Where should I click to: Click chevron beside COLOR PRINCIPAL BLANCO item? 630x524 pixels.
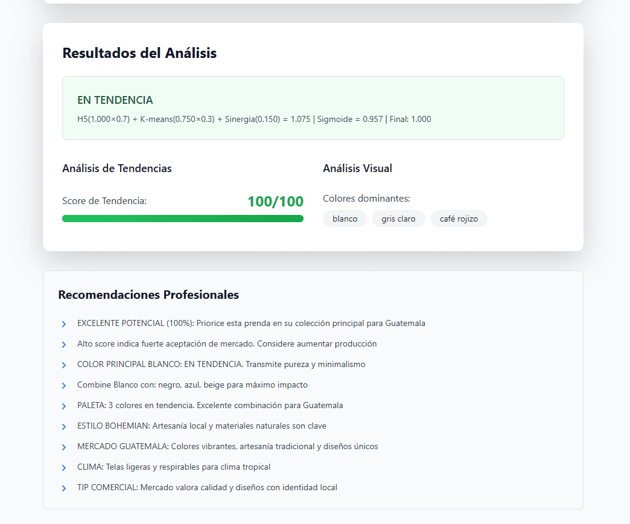(x=64, y=365)
